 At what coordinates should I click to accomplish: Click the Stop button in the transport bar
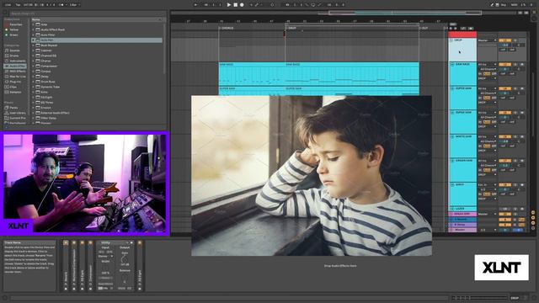(236, 5)
